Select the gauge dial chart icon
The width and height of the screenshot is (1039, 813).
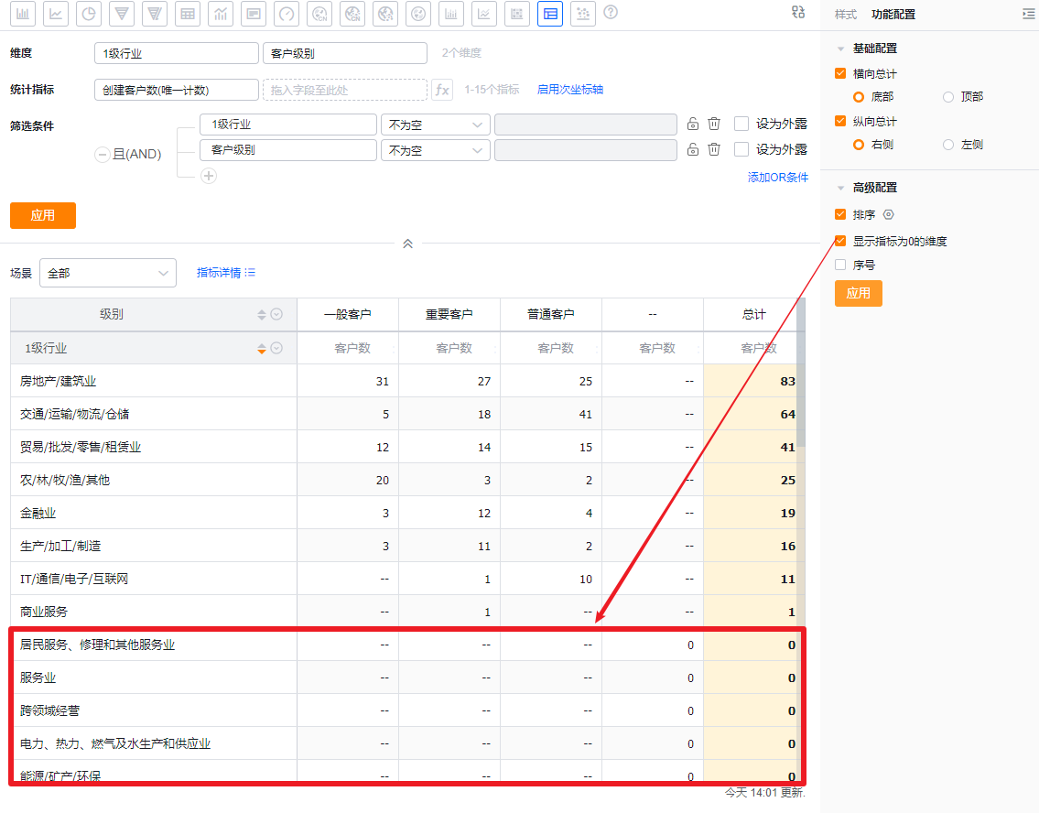pos(287,13)
